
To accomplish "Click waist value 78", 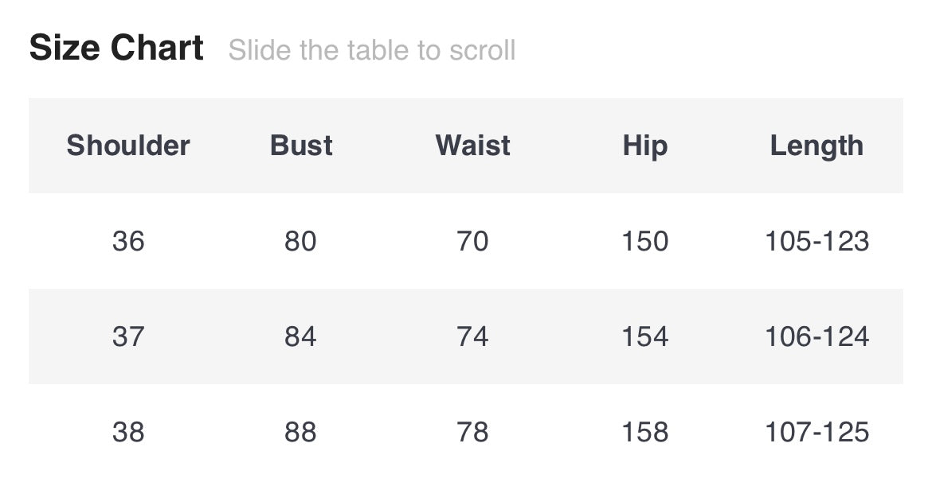I will point(472,432).
